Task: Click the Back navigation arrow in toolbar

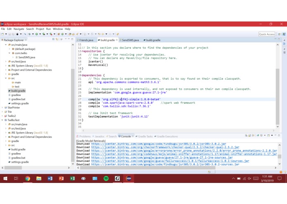Action: tap(103, 34)
